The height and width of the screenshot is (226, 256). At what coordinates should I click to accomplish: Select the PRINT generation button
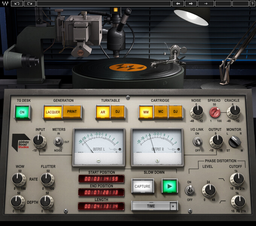pyautogui.click(x=72, y=112)
